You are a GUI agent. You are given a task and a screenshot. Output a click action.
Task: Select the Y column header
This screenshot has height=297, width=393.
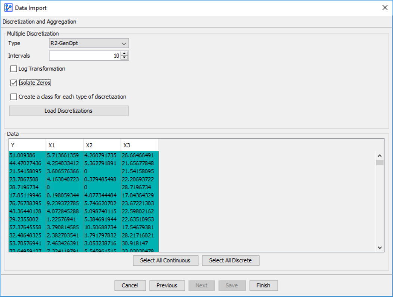pyautogui.click(x=27, y=145)
